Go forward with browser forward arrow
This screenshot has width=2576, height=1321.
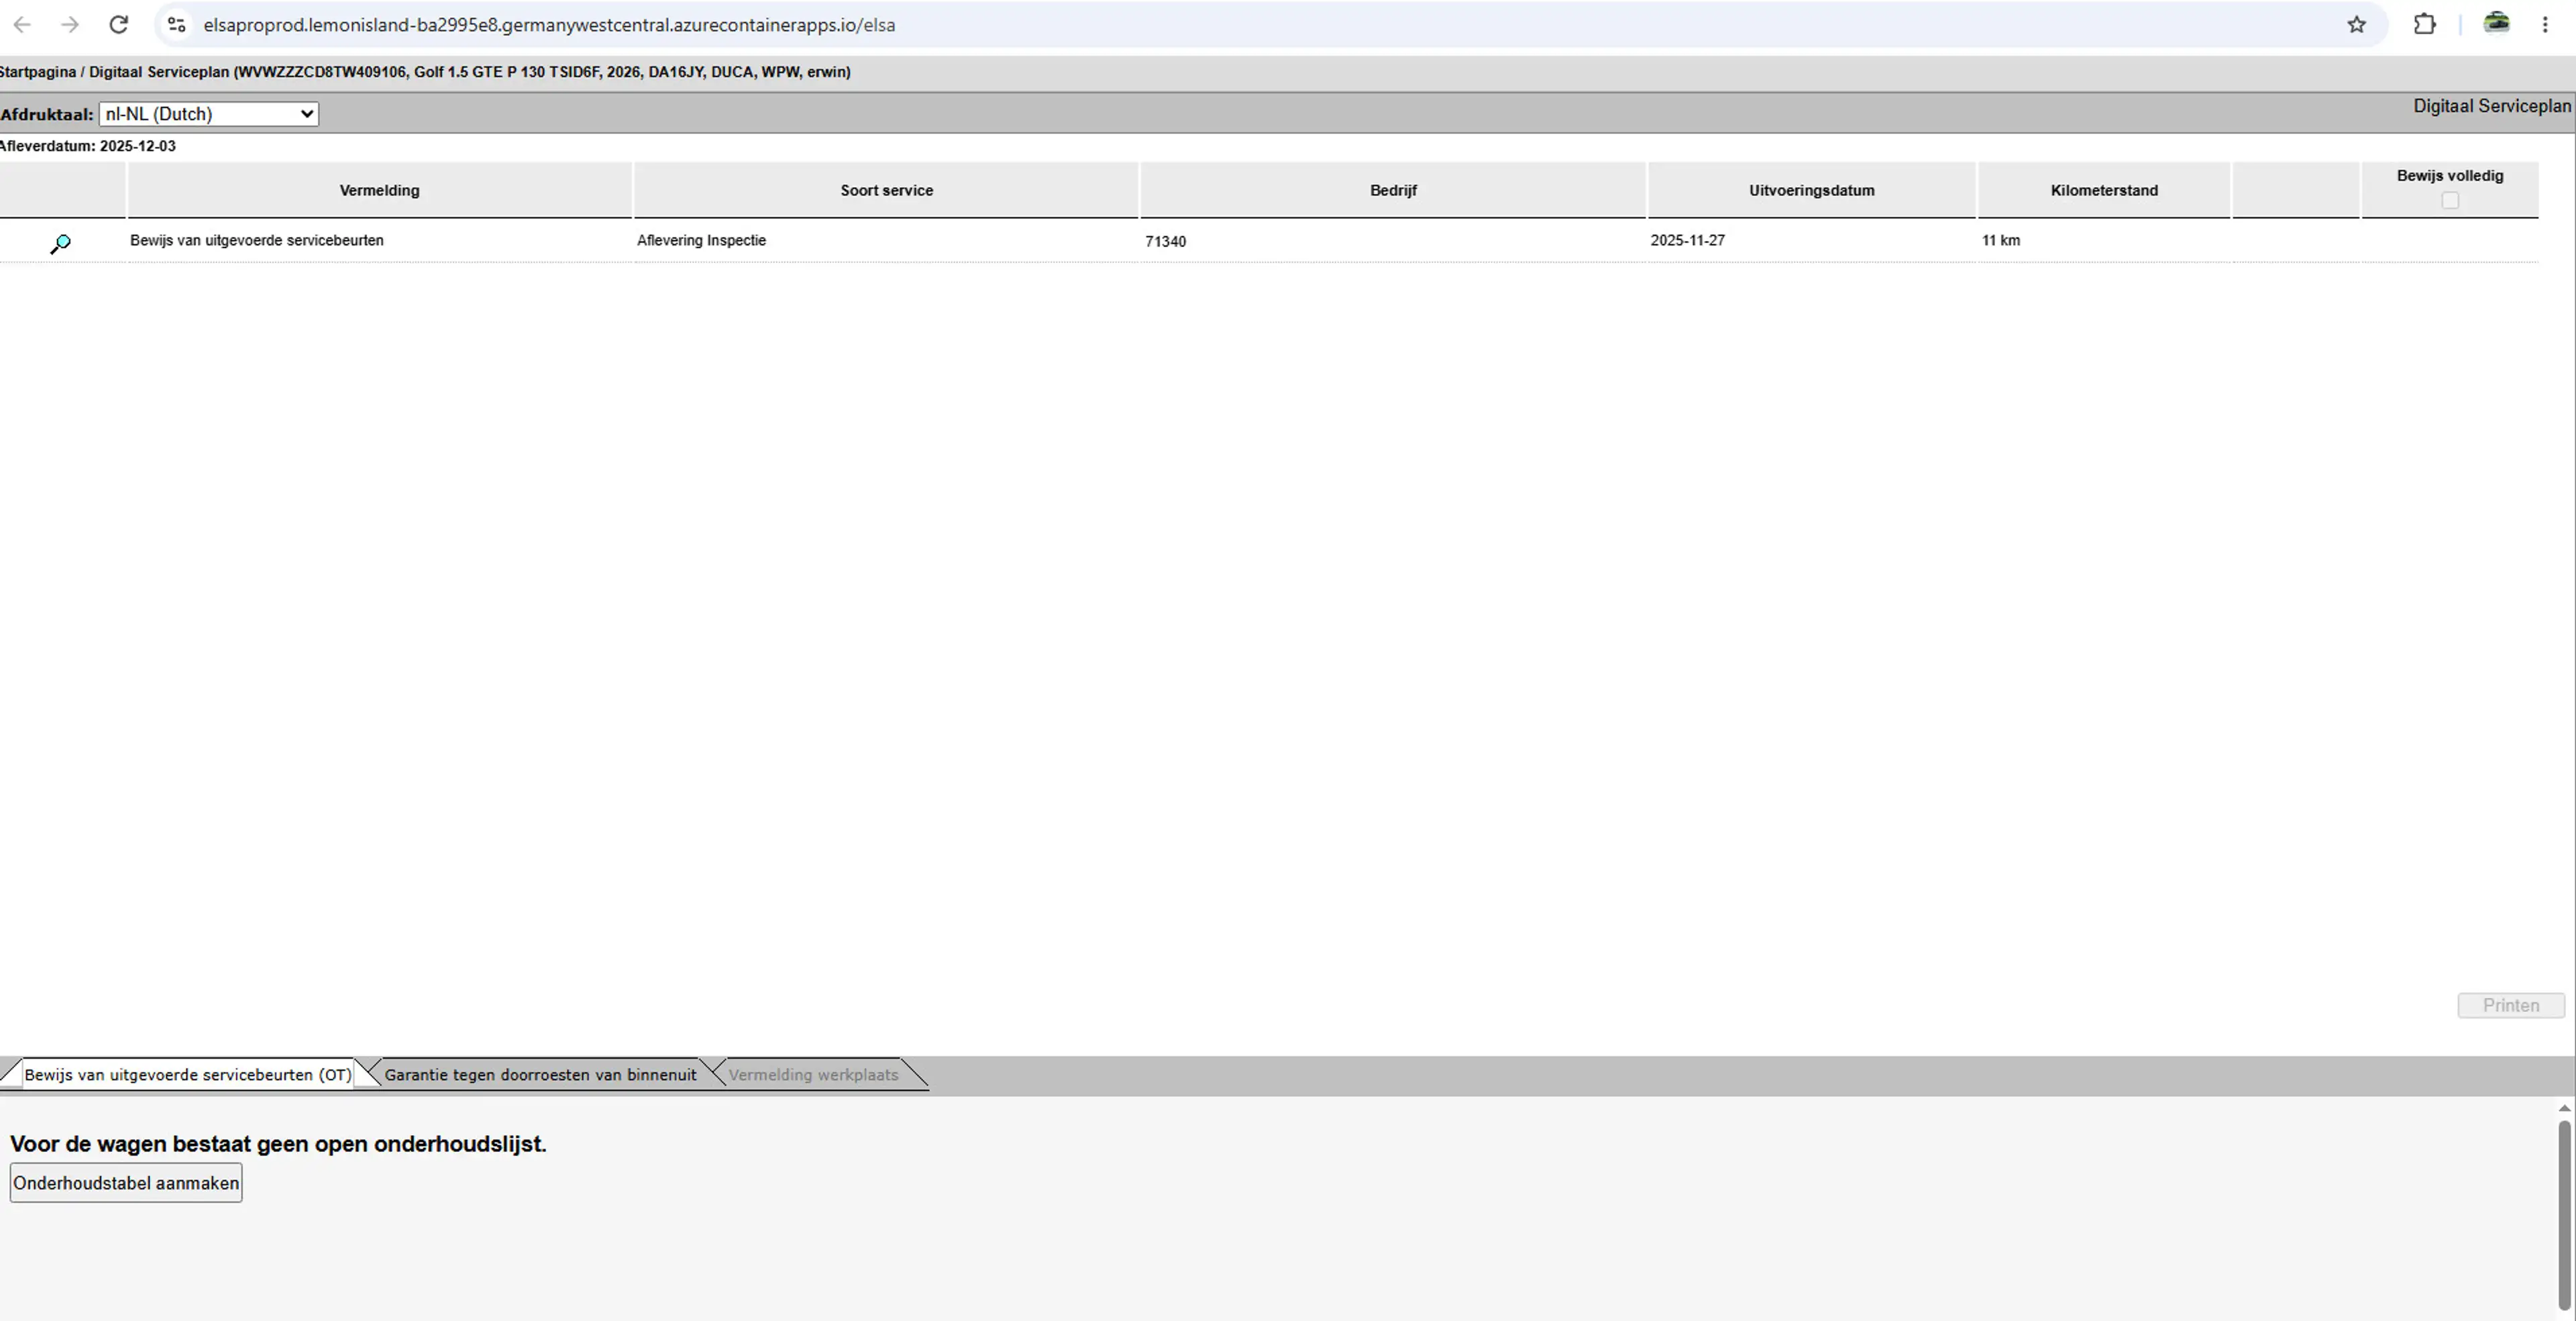pos(70,24)
